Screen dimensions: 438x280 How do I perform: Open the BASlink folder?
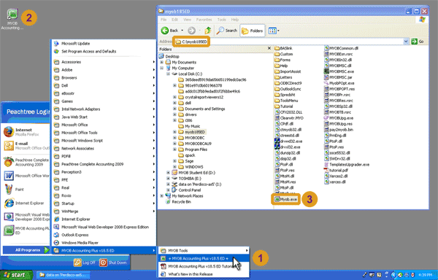[283, 48]
